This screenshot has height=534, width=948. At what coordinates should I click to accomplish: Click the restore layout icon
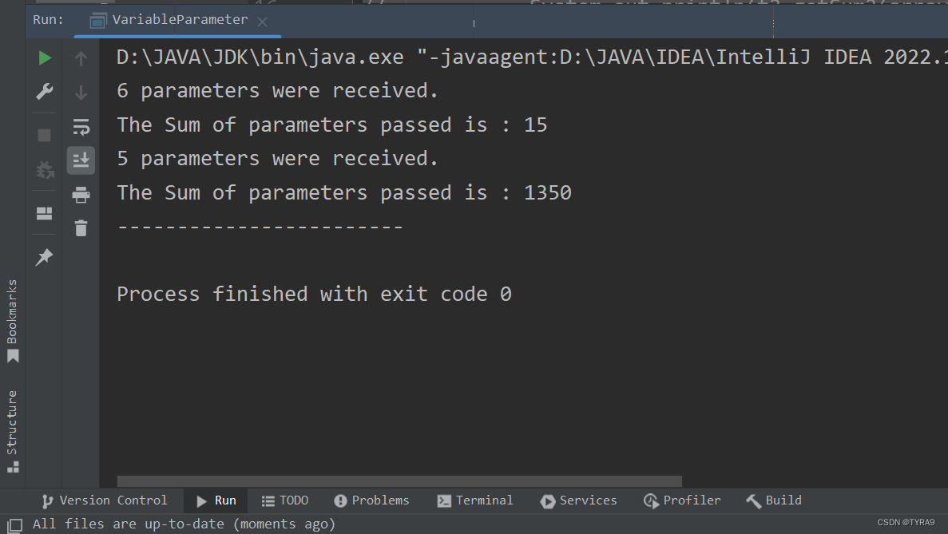(44, 213)
